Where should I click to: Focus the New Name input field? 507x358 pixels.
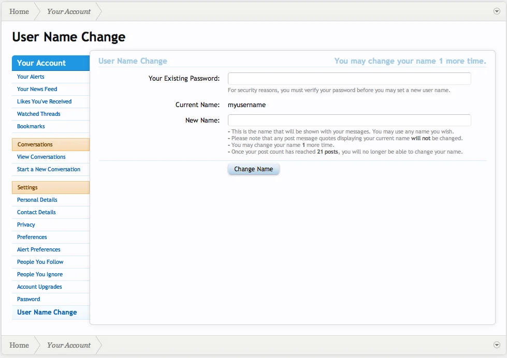pos(349,120)
